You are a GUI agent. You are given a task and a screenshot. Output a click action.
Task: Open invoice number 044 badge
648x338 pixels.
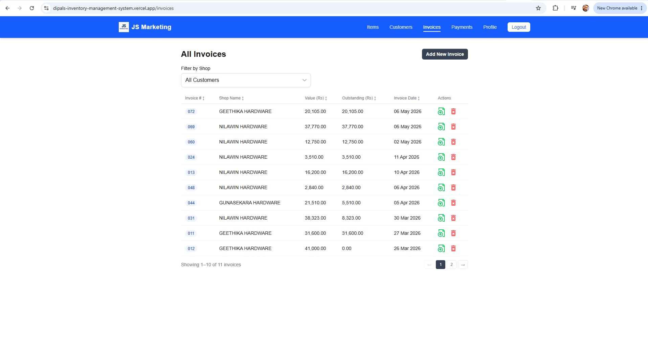[x=191, y=203]
